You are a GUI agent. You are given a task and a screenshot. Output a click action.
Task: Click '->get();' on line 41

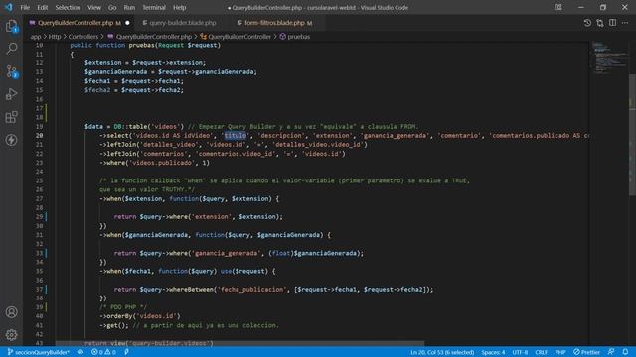click(x=114, y=325)
